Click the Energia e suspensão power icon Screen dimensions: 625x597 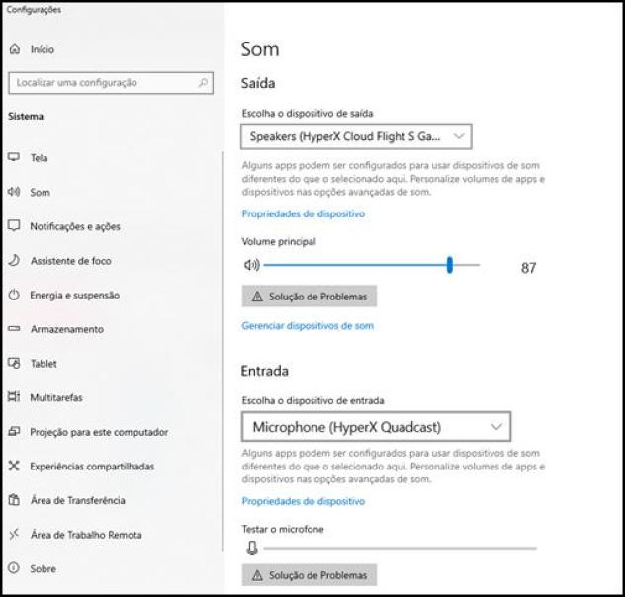click(x=14, y=296)
